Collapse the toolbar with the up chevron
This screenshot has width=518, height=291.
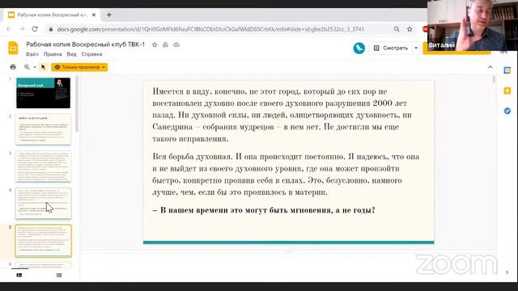tap(490, 67)
